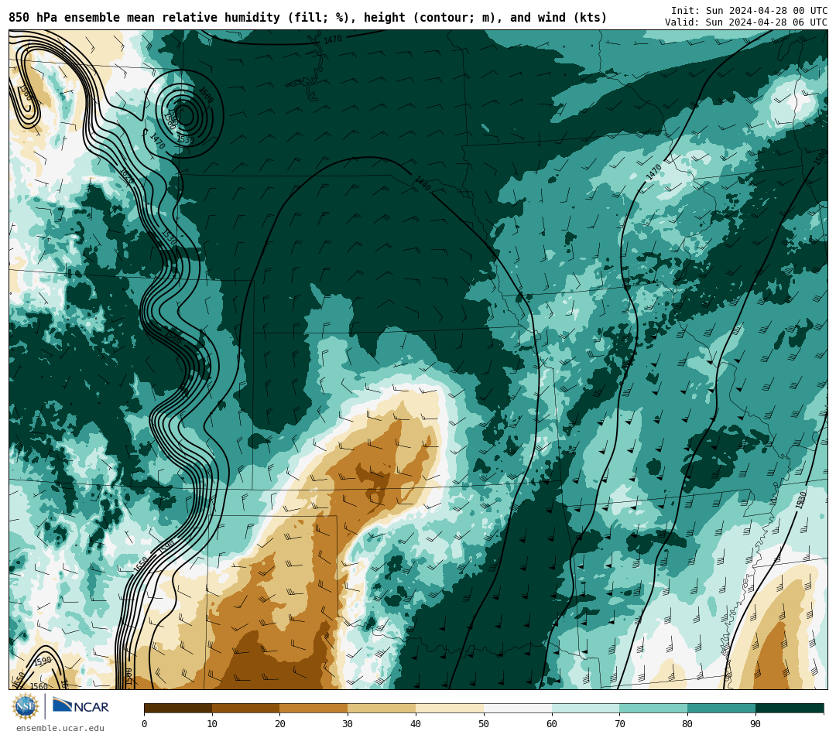This screenshot has height=738, width=836.
Task: Click the colorbar label 10
Action: (x=212, y=723)
